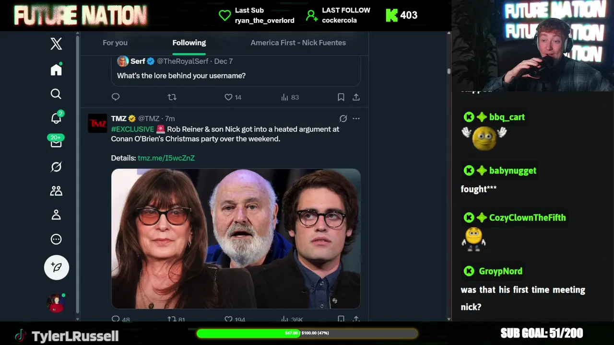Image resolution: width=614 pixels, height=345 pixels.
Task: Click CozyClownTheFifth username in chat
Action: click(x=528, y=218)
